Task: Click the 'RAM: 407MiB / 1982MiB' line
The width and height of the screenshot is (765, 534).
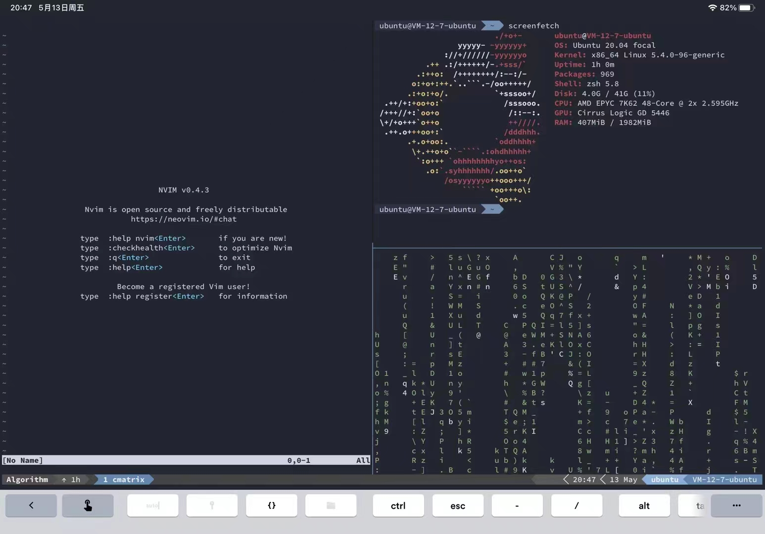Action: click(x=603, y=123)
